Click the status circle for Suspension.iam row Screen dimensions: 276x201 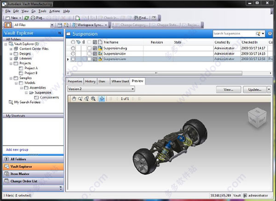(73, 59)
